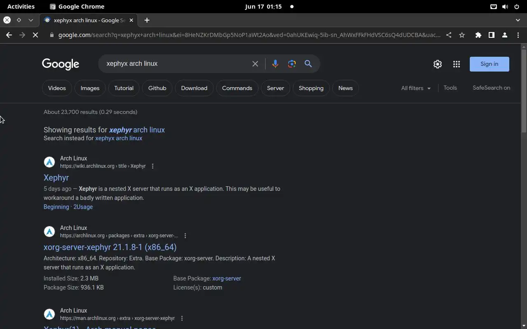Open the GNOME Activities overview
This screenshot has height=329, width=527.
(x=21, y=7)
